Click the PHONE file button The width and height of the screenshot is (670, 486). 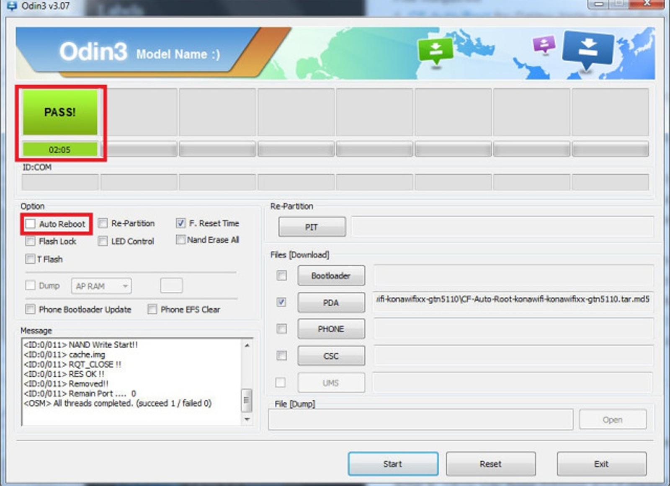[331, 329]
